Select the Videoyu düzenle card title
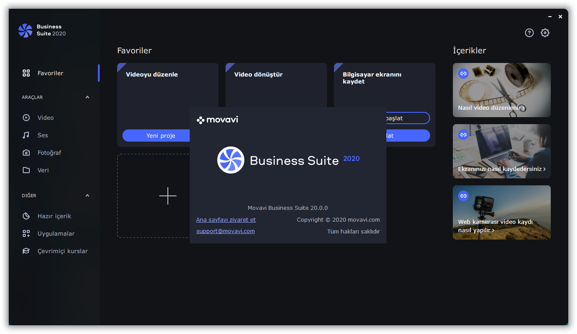 pyautogui.click(x=152, y=74)
